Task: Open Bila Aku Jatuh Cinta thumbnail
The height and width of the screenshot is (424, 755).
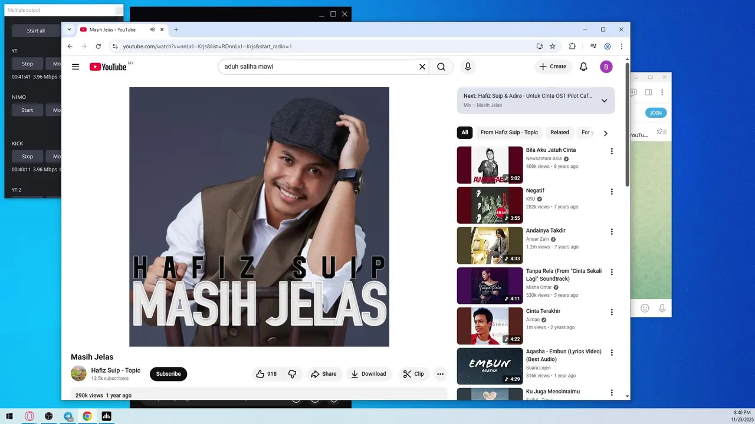Action: [x=490, y=165]
